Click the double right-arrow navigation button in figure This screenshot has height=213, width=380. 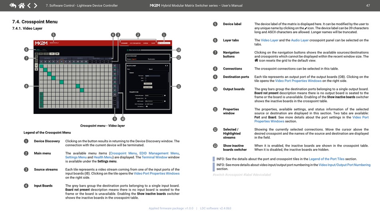pos(57,54)
